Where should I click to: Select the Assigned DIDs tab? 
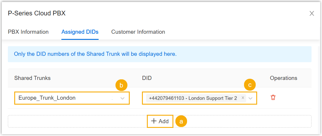[x=80, y=32]
